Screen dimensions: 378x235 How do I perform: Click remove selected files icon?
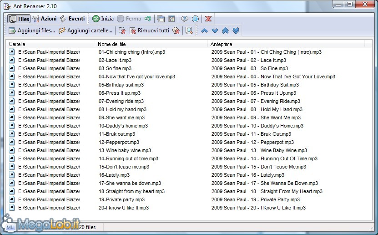(122, 31)
